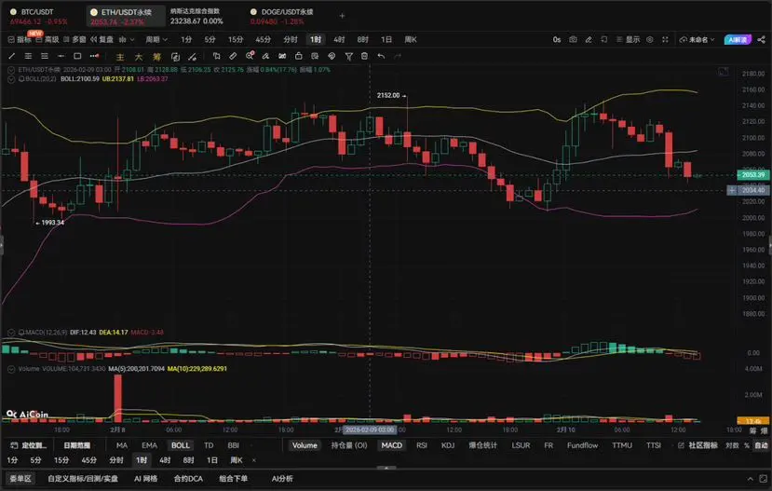This screenshot has width=772, height=491.
Task: Open the 周期 period dropdown
Action: tap(156, 39)
